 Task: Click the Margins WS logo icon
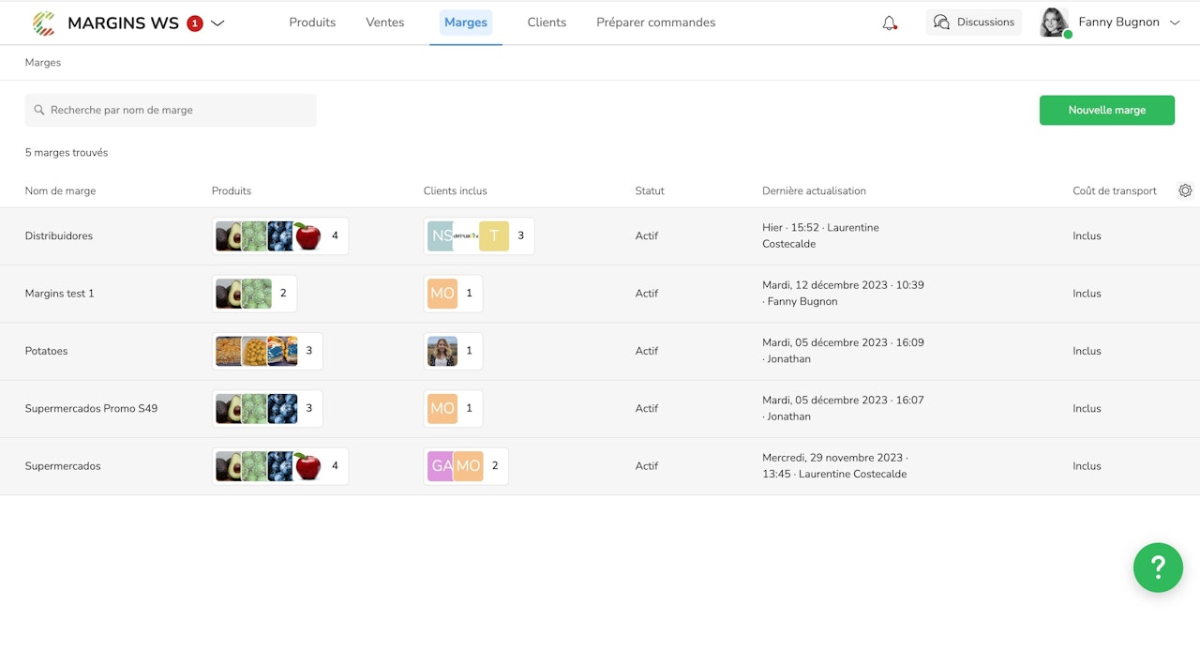coord(44,23)
